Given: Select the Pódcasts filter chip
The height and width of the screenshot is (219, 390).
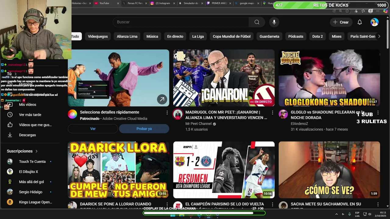Looking at the screenshot, I should [296, 36].
